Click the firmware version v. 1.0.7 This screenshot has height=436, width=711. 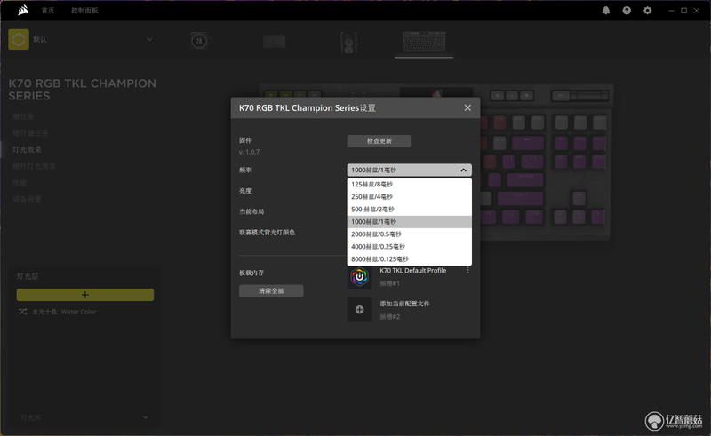click(x=249, y=152)
